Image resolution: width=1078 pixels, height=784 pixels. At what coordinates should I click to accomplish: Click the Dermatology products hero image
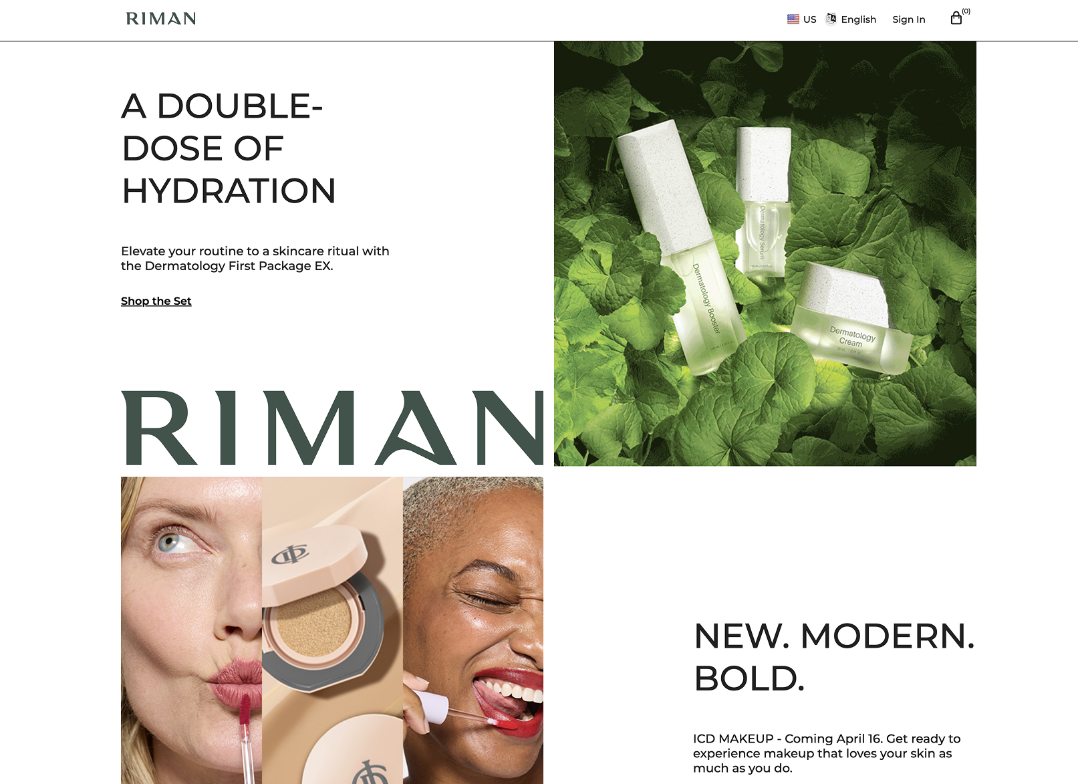(765, 254)
